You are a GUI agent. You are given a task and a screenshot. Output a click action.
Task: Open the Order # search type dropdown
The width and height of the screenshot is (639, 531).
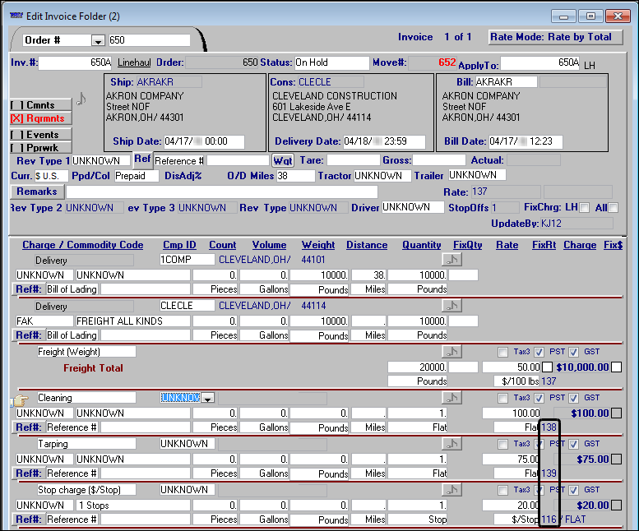pyautogui.click(x=98, y=40)
